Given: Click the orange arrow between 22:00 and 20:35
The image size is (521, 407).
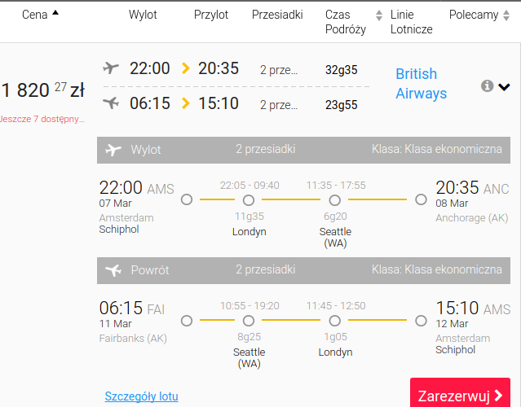Looking at the screenshot, I should click(186, 68).
